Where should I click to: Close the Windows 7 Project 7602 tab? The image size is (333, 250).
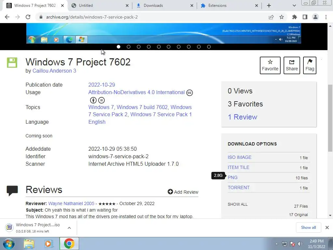[x=62, y=6]
